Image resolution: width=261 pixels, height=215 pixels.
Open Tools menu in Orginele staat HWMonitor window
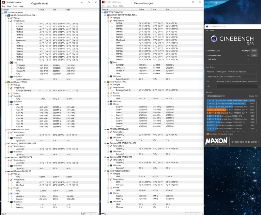coord(15,6)
